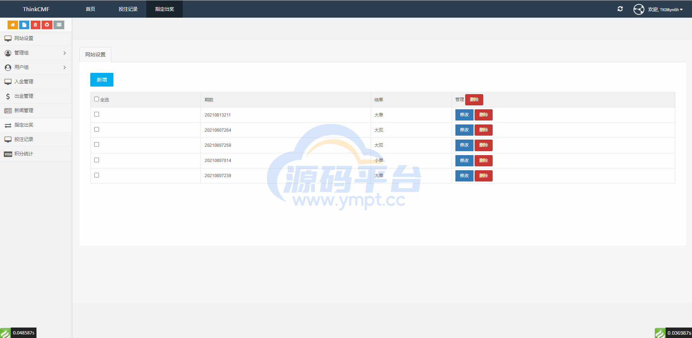Click 修改 for row 20210807264
Viewport: 692px width, 338px height.
(464, 130)
